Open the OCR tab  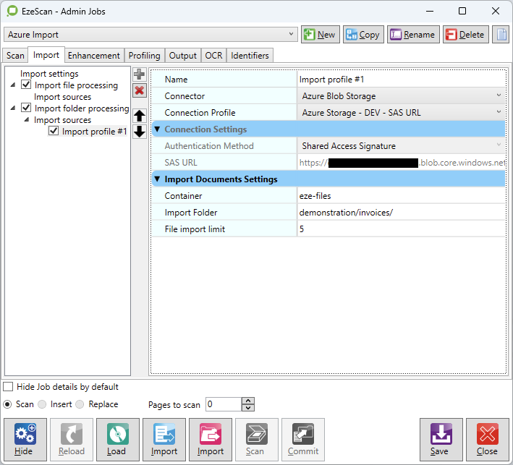tap(213, 56)
